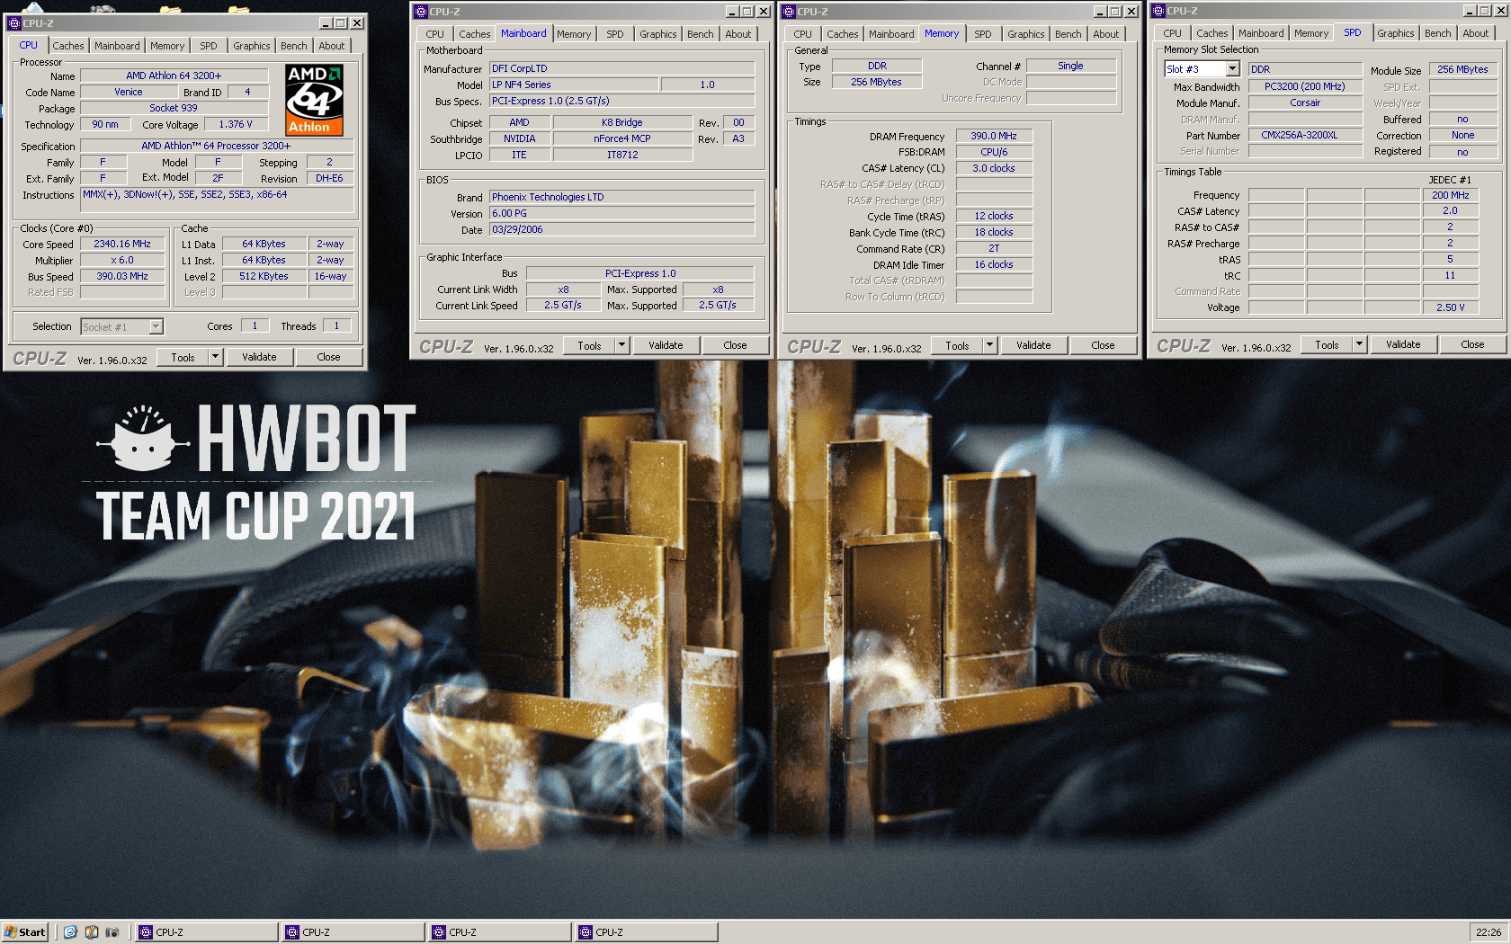Click the Bus Specs. field PCI-Express 1.0 (2.5 GT/s)

(621, 101)
